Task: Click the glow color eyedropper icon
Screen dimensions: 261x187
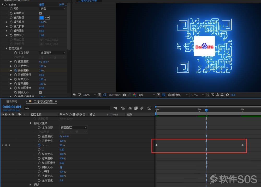Action: click(x=47, y=18)
